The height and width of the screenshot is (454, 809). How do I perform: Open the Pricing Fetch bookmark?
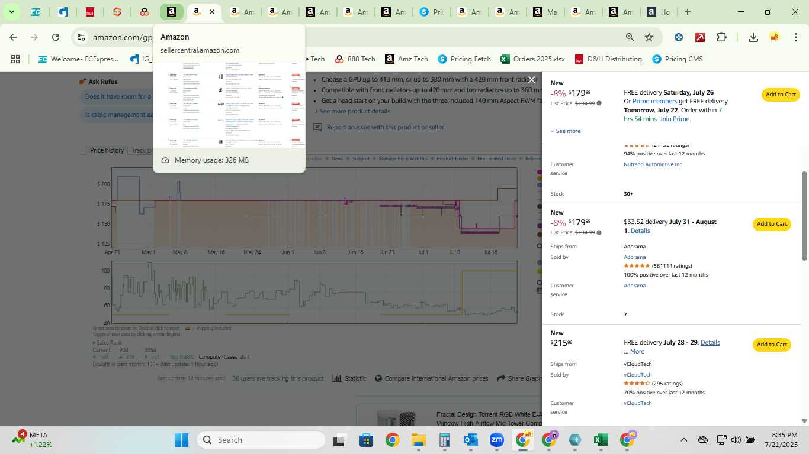(464, 59)
